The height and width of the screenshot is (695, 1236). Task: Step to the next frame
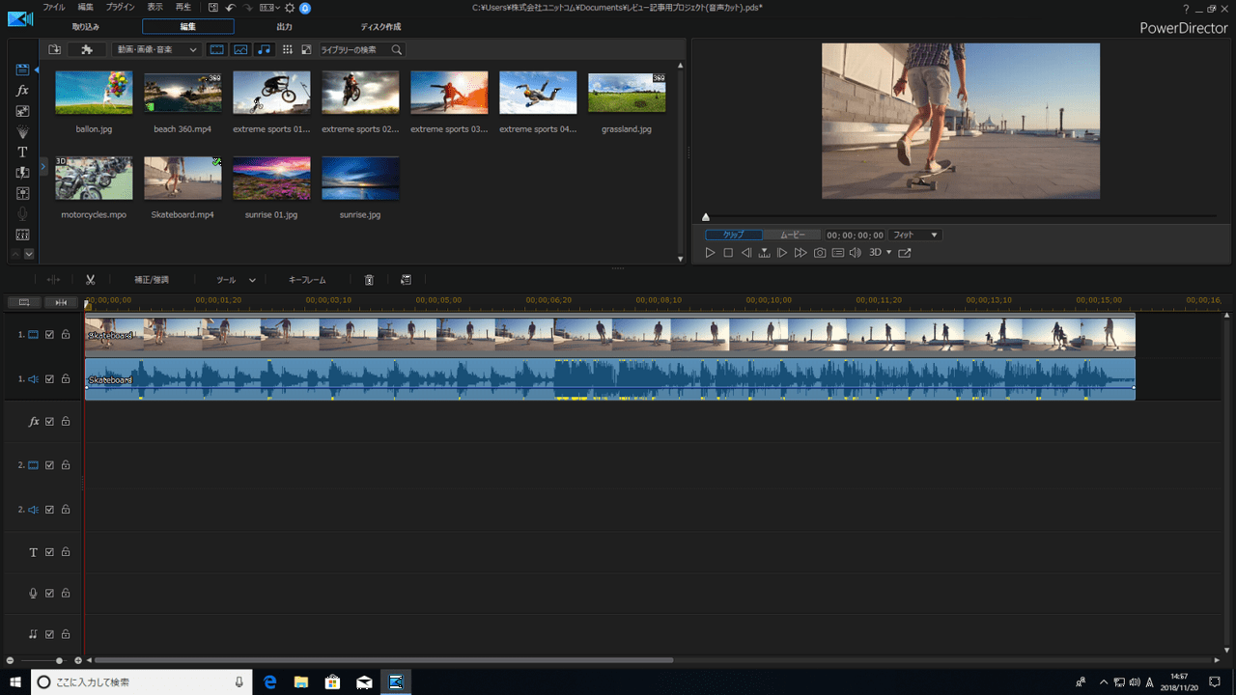pyautogui.click(x=782, y=252)
